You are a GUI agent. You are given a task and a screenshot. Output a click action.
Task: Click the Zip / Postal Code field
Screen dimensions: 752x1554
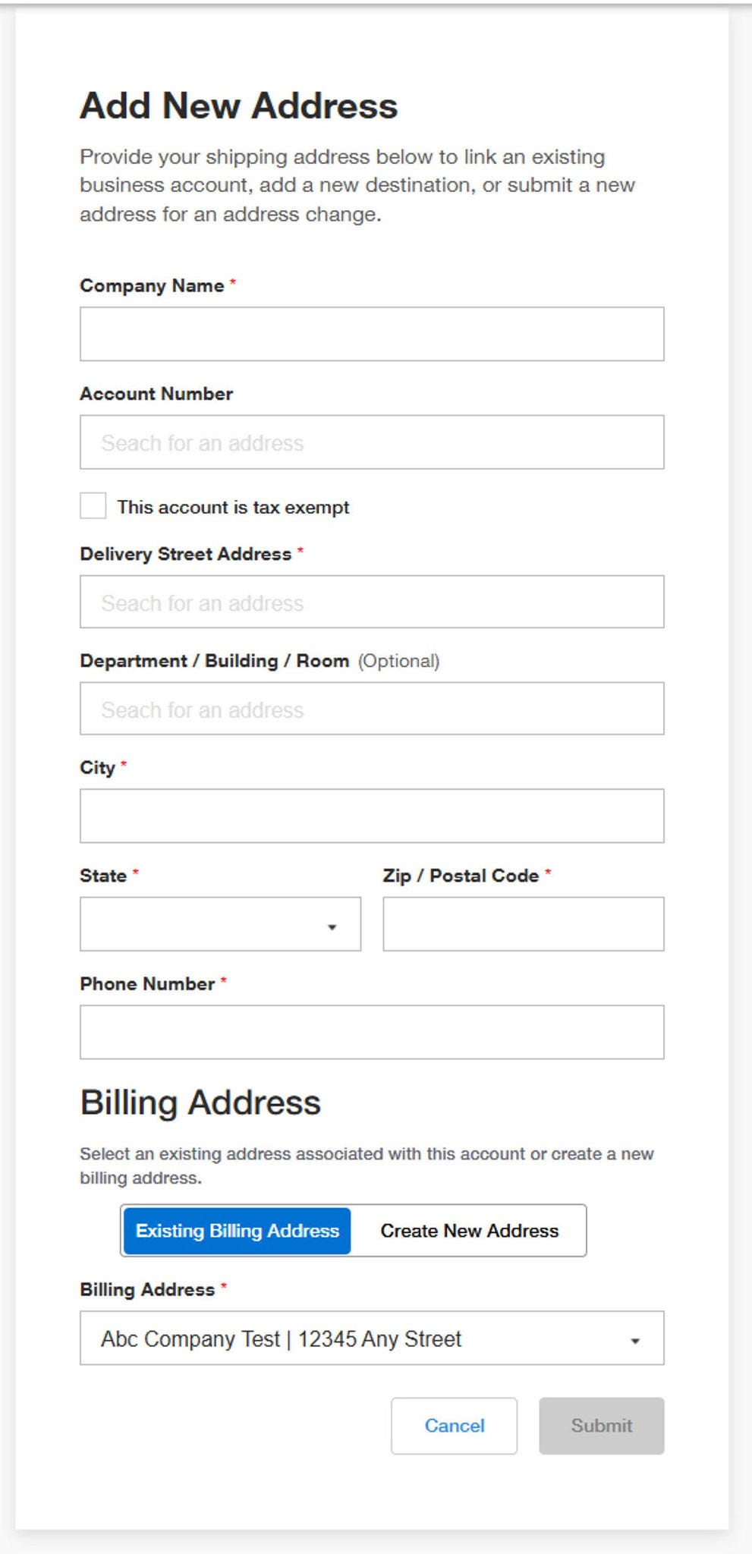524,923
